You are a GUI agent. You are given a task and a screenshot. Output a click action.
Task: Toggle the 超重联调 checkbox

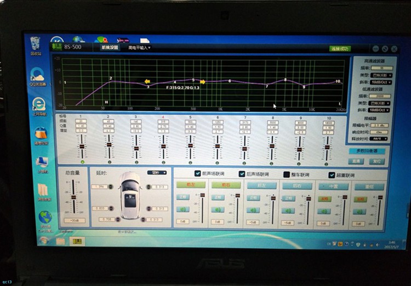click(331, 175)
